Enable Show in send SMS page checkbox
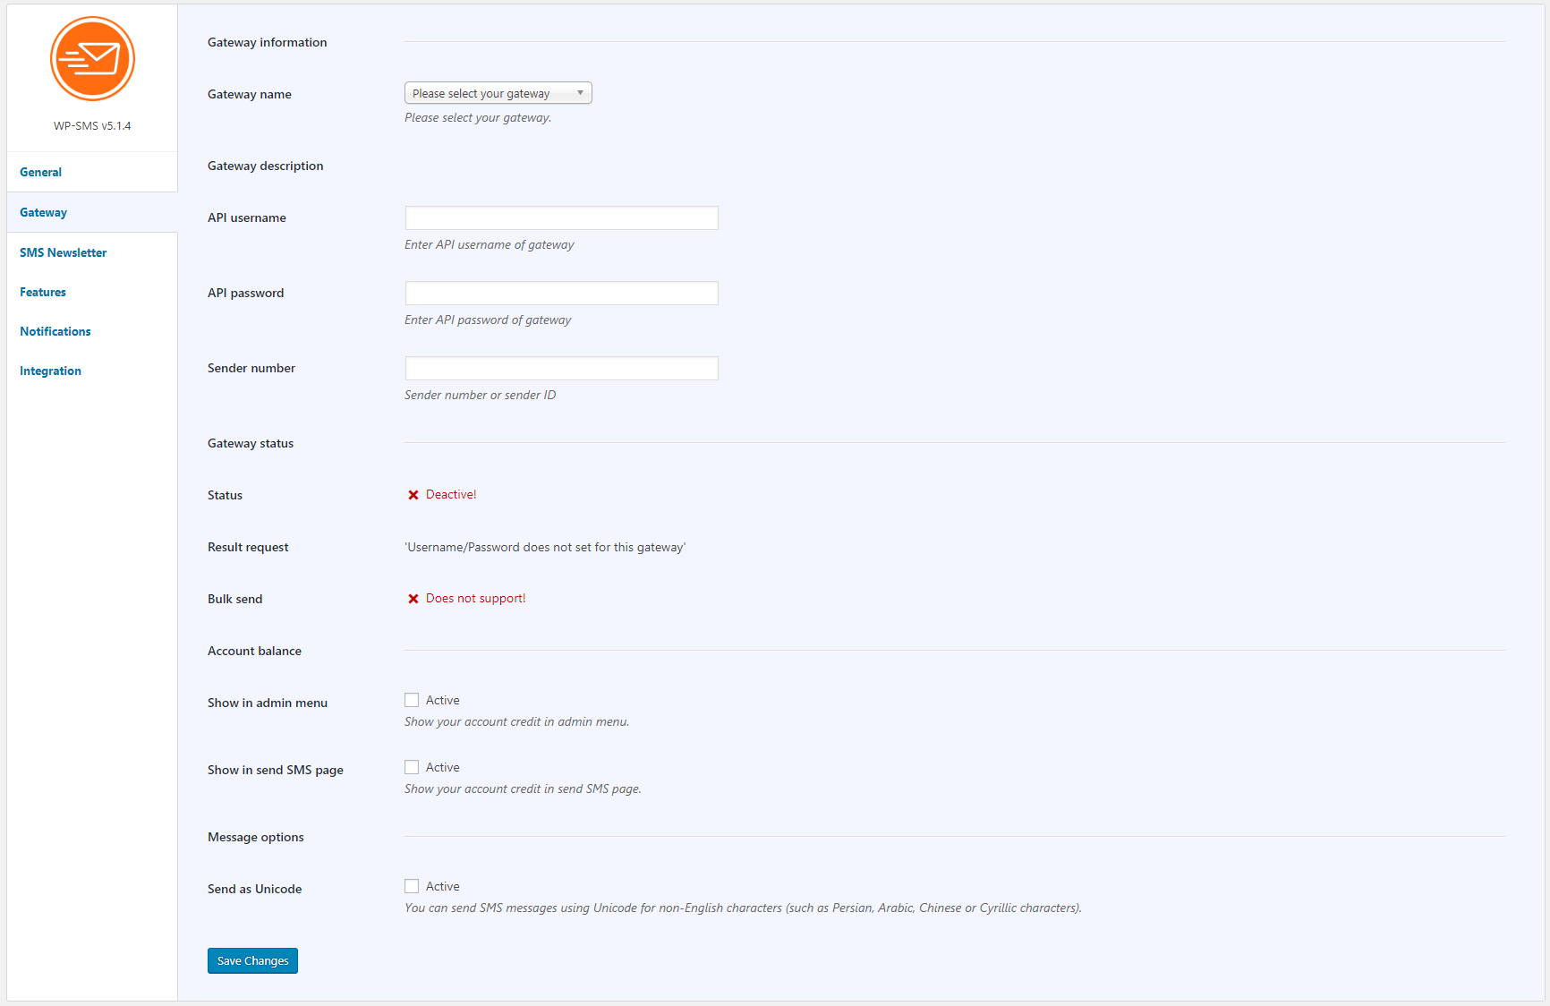This screenshot has height=1006, width=1550. point(412,767)
